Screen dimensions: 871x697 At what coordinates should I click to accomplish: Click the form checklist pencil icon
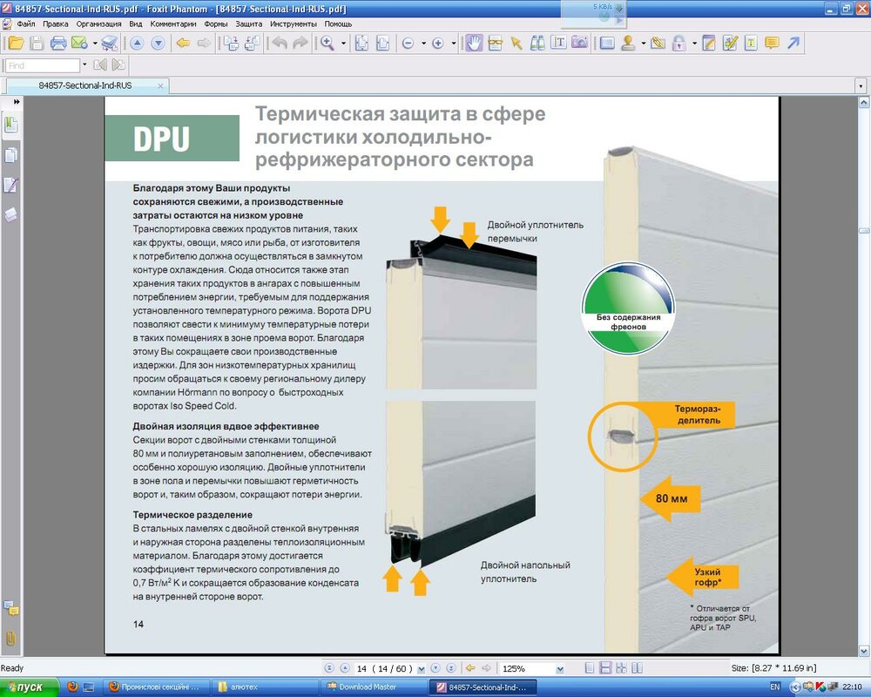tap(730, 43)
